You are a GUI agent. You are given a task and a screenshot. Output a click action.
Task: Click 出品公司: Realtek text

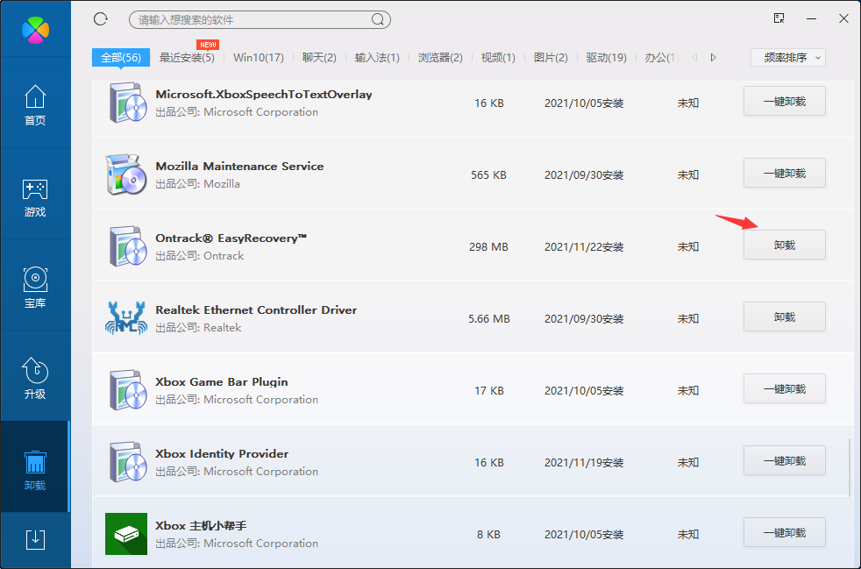(x=198, y=328)
